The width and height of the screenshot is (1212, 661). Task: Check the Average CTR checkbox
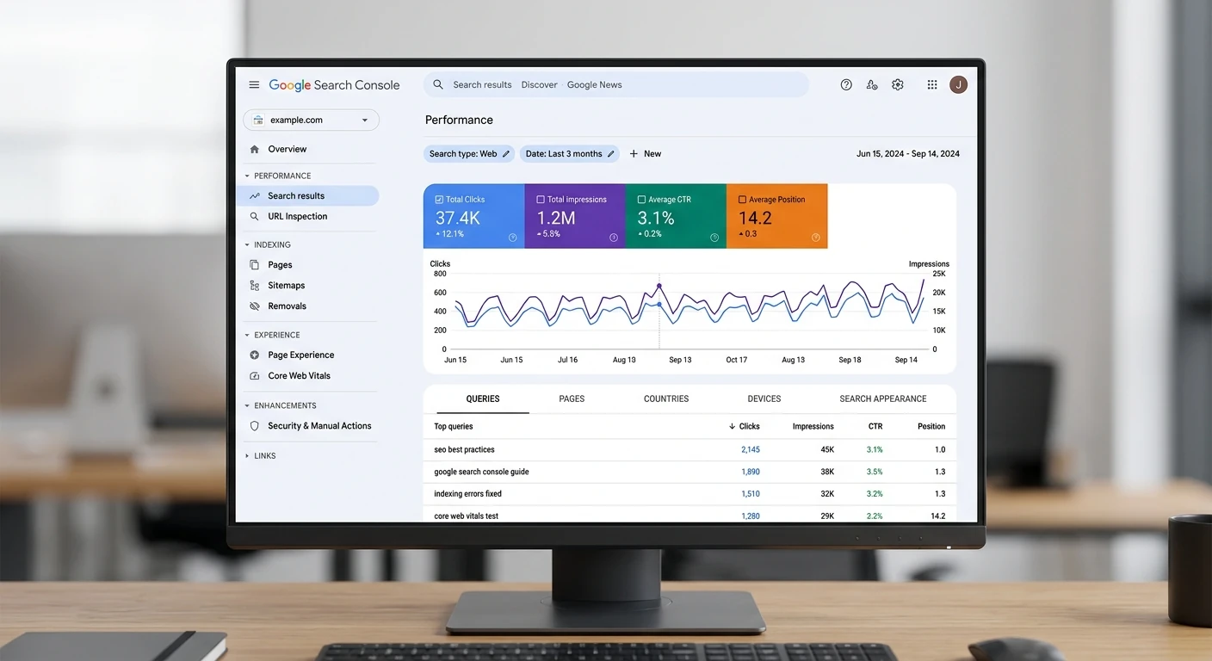coord(641,200)
